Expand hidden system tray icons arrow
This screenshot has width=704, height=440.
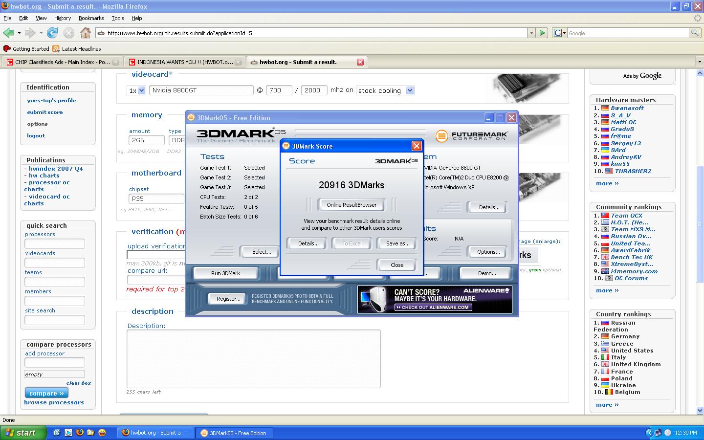click(649, 433)
